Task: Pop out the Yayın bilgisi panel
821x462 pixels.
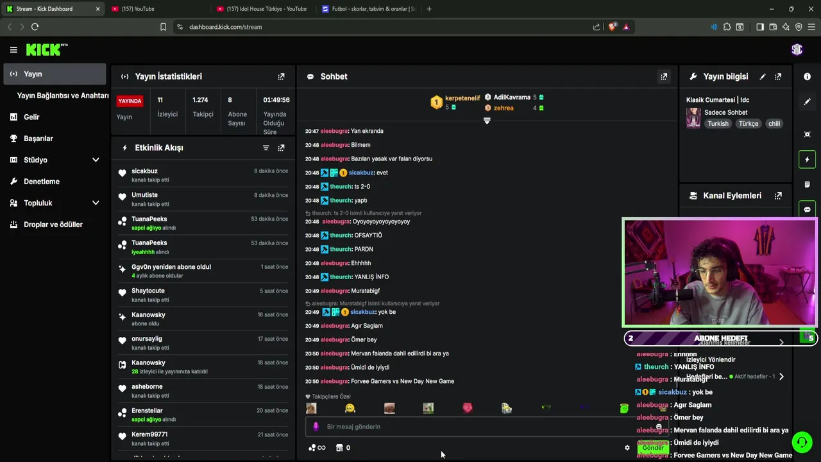Action: [778, 76]
